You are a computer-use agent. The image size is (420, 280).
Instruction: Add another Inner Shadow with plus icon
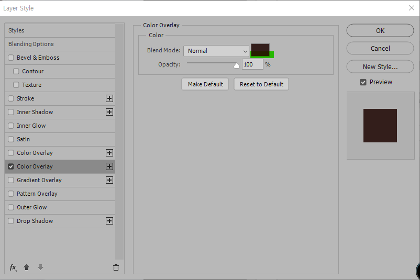coord(109,112)
